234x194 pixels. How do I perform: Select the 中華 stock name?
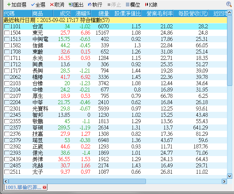click(38, 102)
